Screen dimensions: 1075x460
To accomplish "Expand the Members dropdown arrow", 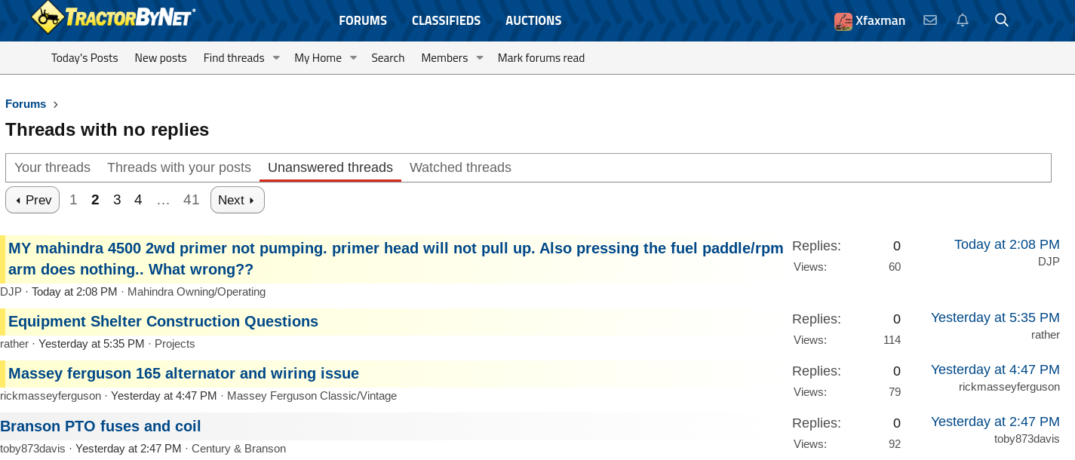I will pos(479,58).
